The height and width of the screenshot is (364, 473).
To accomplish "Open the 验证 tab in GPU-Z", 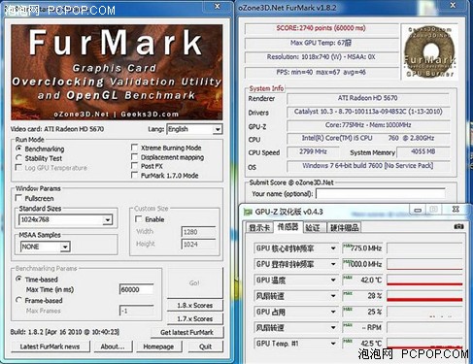I will pos(313,228).
